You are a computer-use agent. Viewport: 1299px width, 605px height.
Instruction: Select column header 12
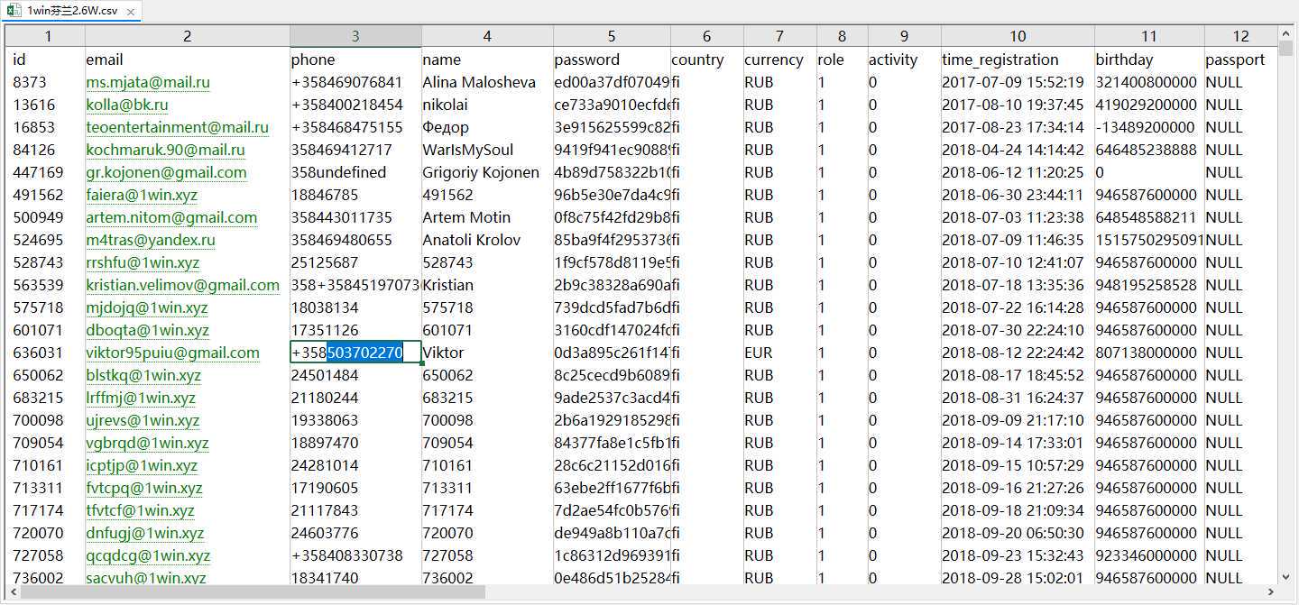(x=1241, y=36)
